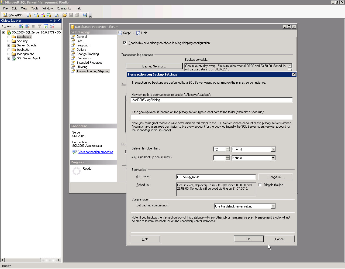Open the Files properties page
The height and width of the screenshot is (269, 345).
(79, 41)
